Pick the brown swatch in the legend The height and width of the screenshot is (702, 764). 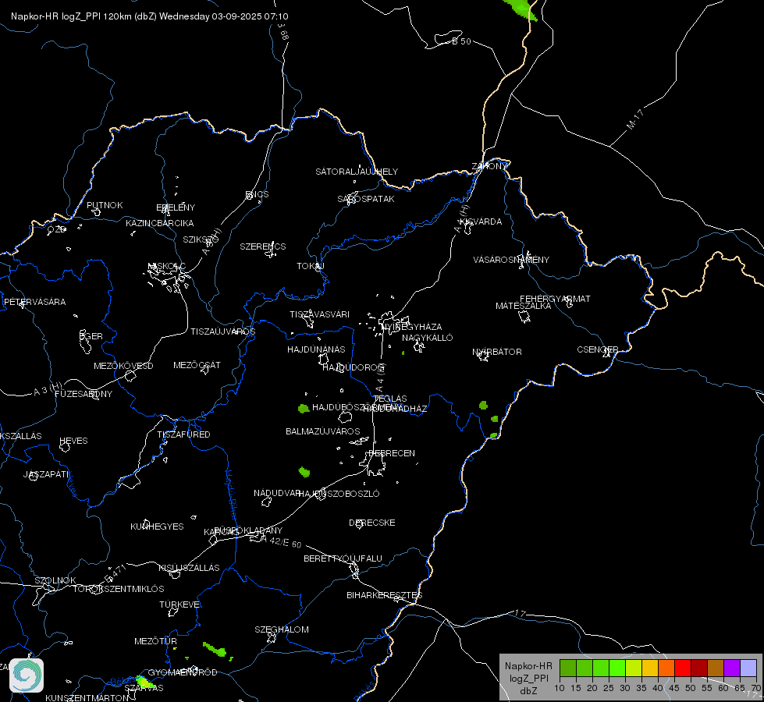716,668
